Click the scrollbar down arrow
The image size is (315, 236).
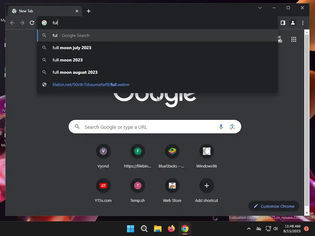(307, 213)
